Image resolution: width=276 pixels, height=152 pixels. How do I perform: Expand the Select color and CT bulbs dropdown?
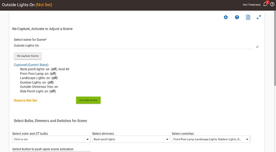click(x=51, y=139)
